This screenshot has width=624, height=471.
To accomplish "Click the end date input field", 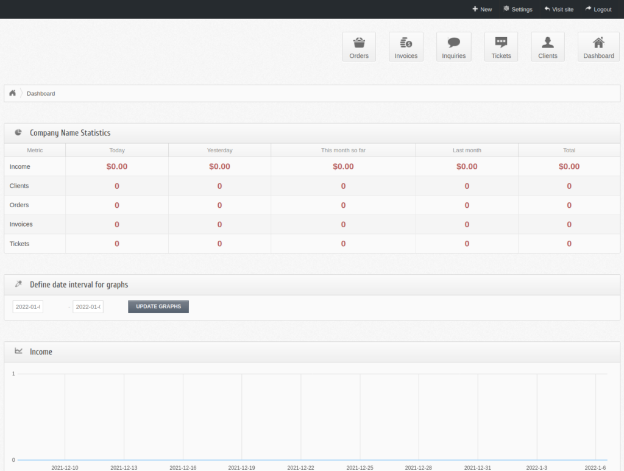I will click(x=88, y=306).
